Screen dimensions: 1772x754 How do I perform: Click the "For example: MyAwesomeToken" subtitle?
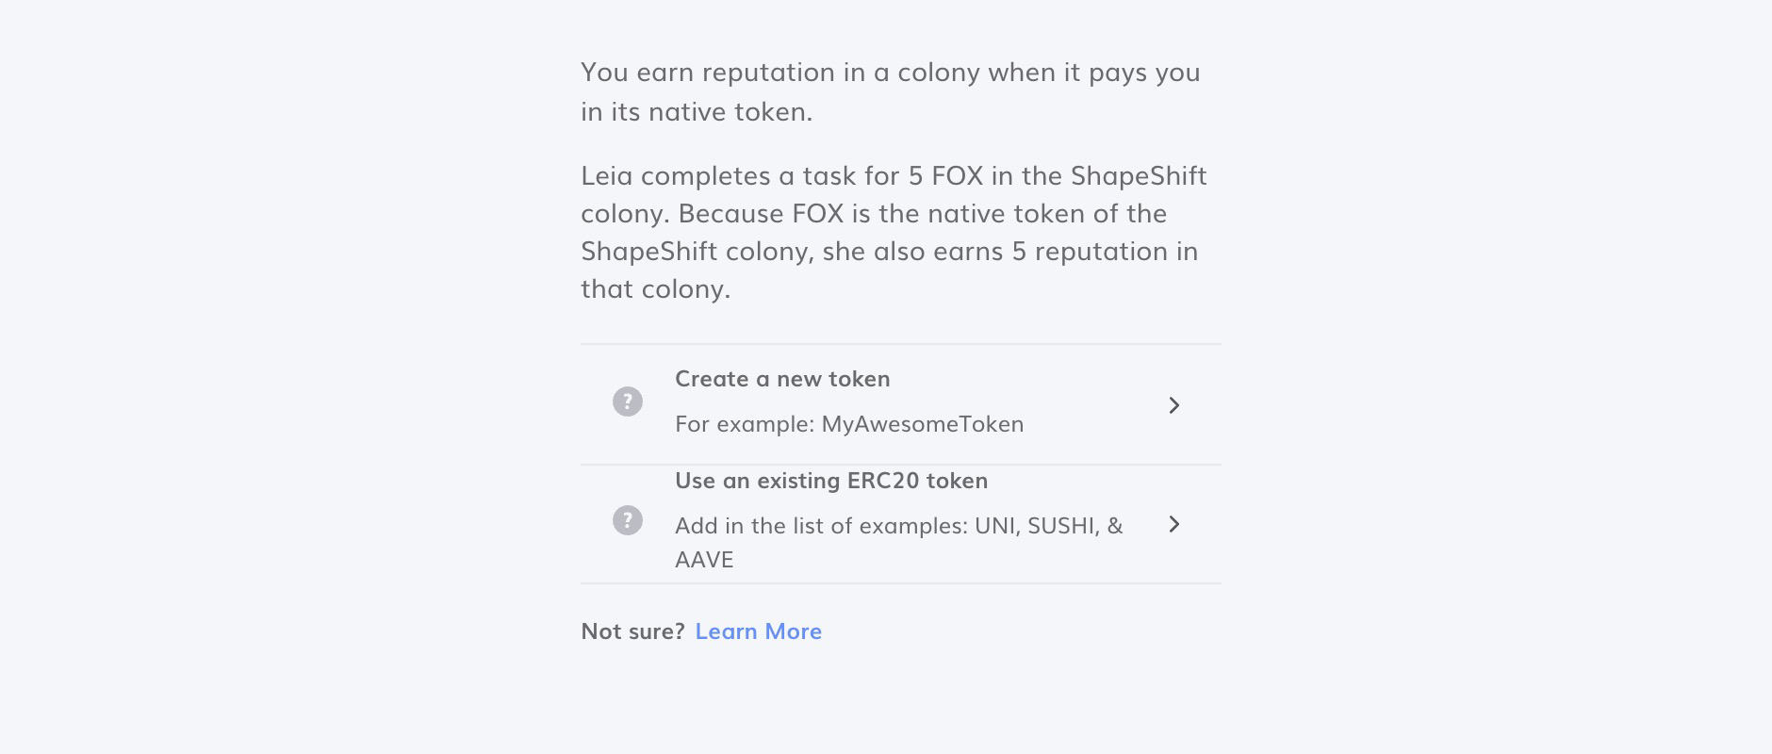[x=849, y=424]
